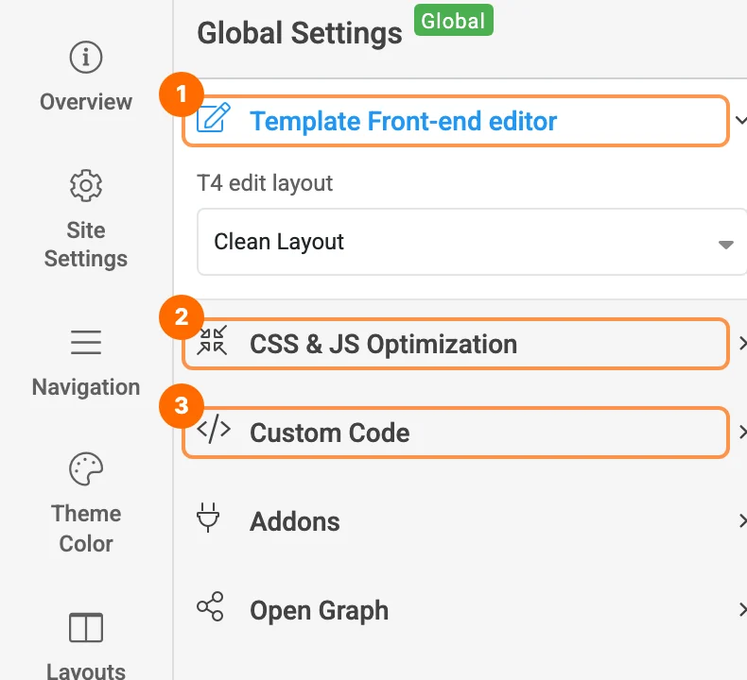The width and height of the screenshot is (747, 680).
Task: Click the Custom Code brackets icon
Action: point(214,429)
